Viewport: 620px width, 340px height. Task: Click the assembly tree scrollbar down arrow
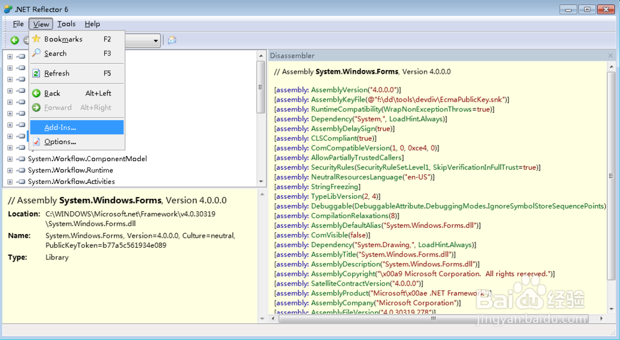tap(261, 181)
